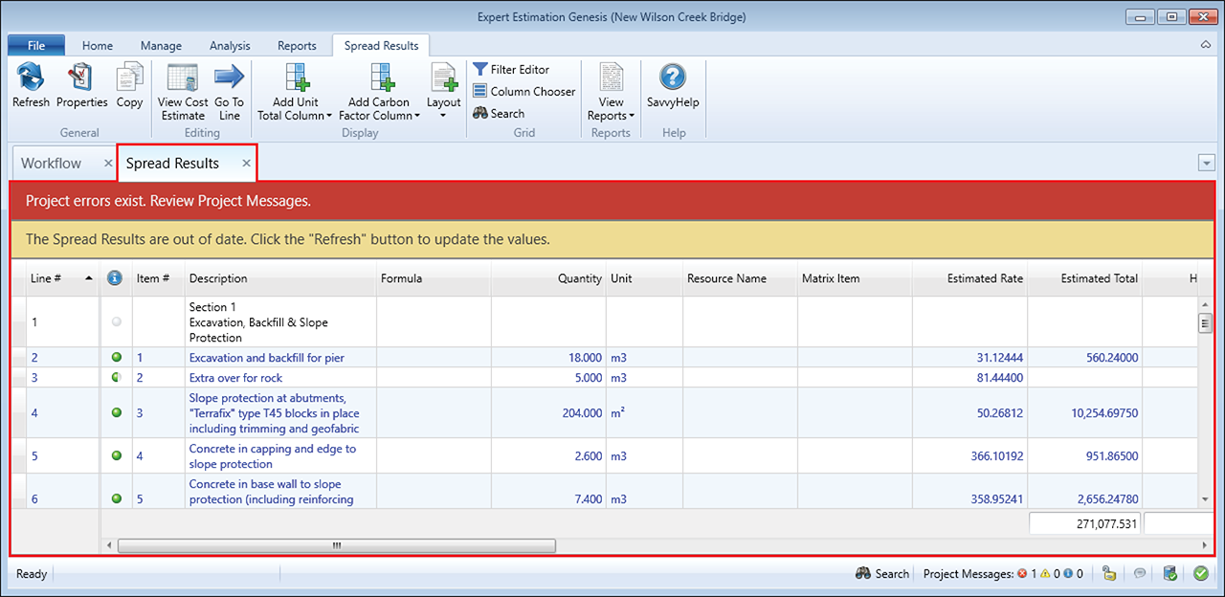The width and height of the screenshot is (1225, 597).
Task: Click the Refresh icon in the ribbon
Action: [31, 77]
